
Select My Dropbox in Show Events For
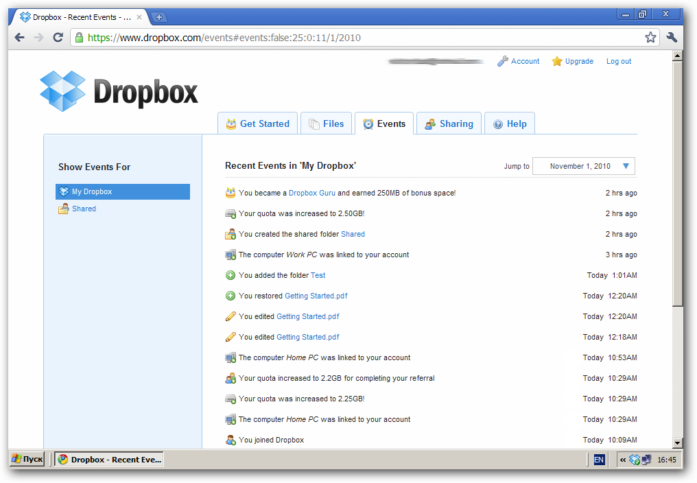click(123, 191)
